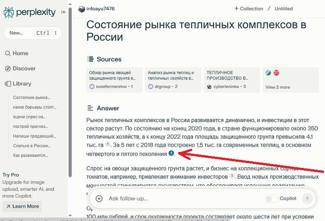Click the Ctrl I shortcut hint

click(47, 33)
